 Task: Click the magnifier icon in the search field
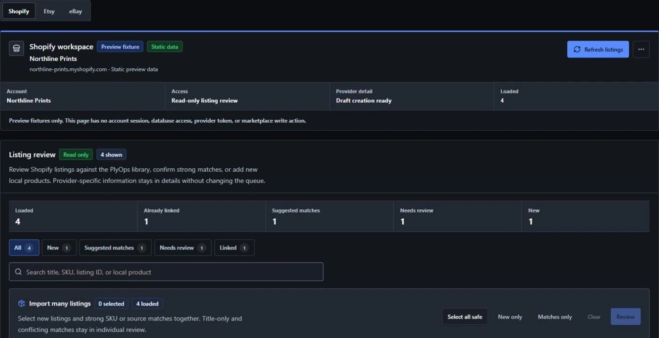18,272
